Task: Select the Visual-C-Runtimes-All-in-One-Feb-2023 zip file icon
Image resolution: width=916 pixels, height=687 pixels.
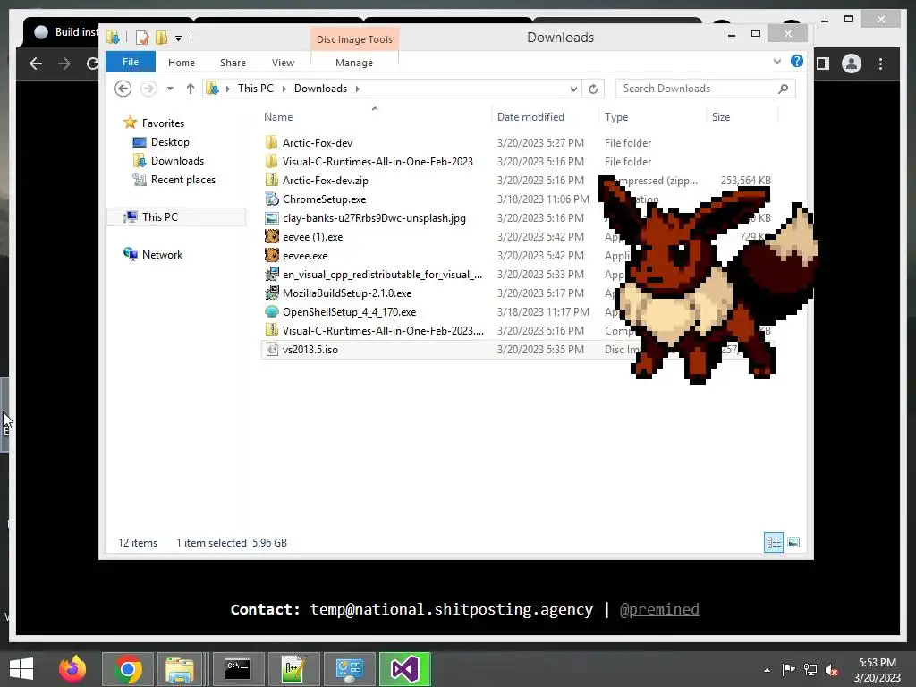Action: [271, 331]
